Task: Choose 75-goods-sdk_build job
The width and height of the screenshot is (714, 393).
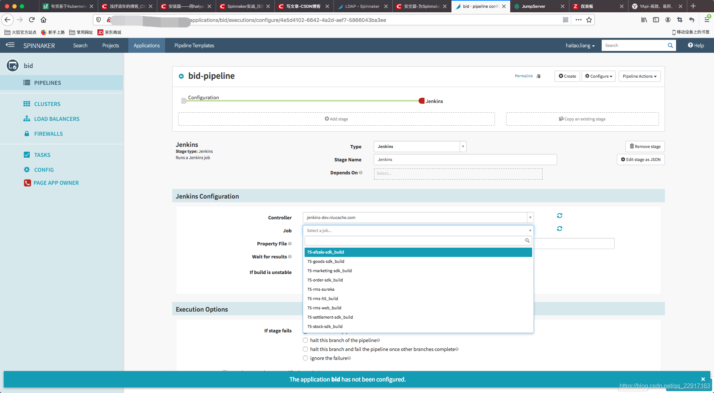Action: (418, 261)
